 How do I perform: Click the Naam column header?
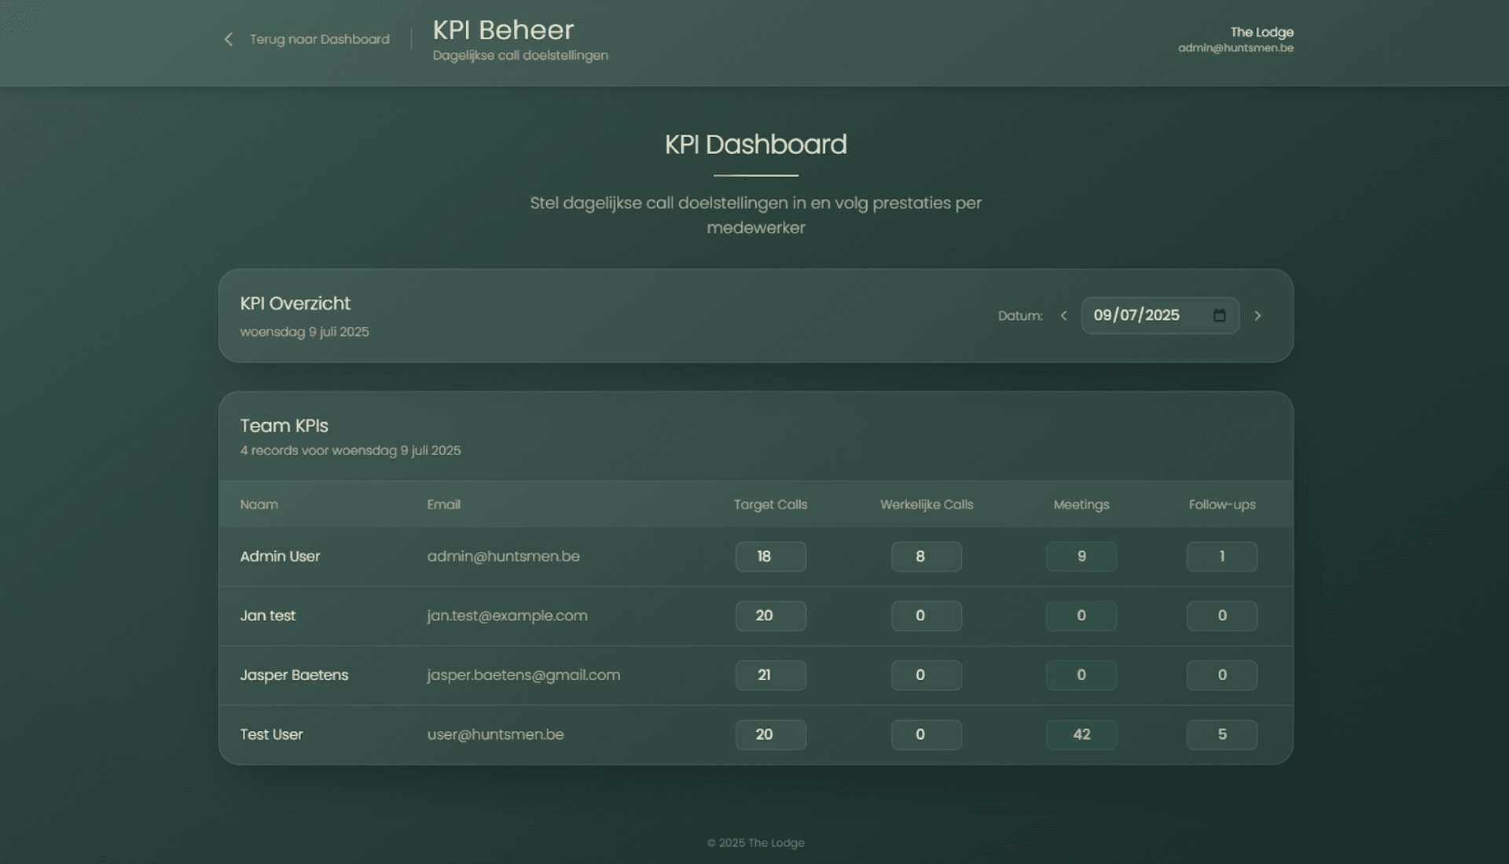259,505
